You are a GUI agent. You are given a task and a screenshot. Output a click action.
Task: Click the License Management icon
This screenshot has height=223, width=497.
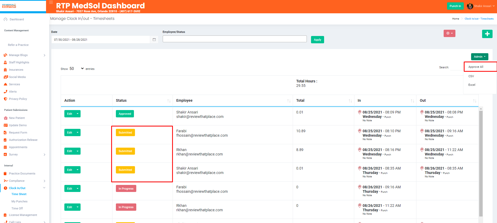pos(5,215)
